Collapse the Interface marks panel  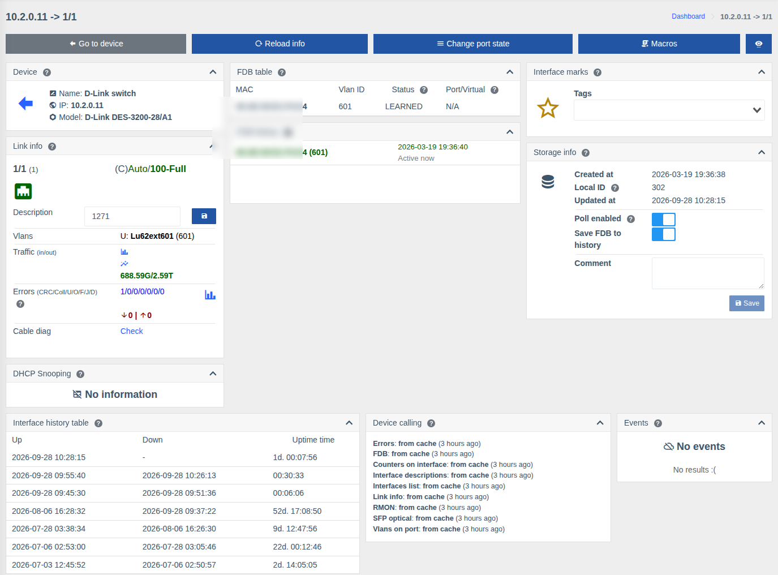[x=762, y=72]
